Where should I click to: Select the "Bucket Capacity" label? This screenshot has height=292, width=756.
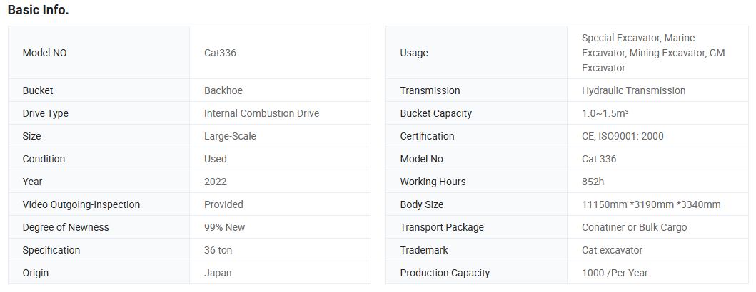(x=436, y=113)
